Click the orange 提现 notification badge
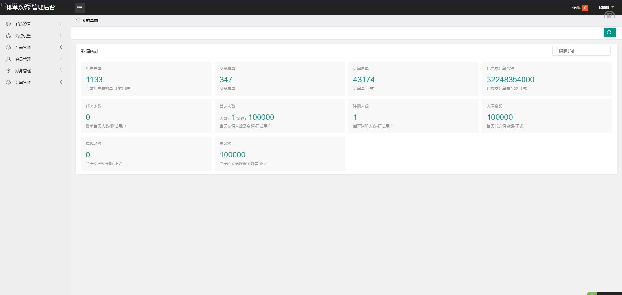This screenshot has width=622, height=295. coord(585,8)
